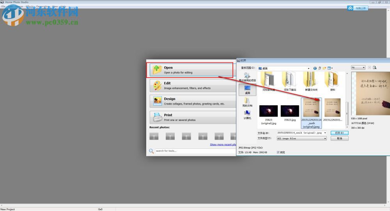
Task: Click the 300 x 300 dpi text
Action: tap(358, 128)
